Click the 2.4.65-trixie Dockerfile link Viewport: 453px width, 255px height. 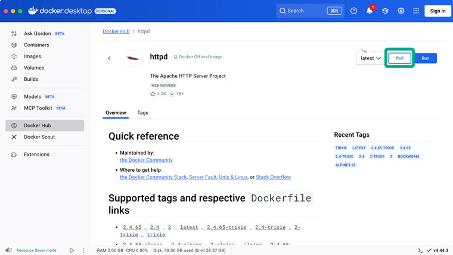226,227
